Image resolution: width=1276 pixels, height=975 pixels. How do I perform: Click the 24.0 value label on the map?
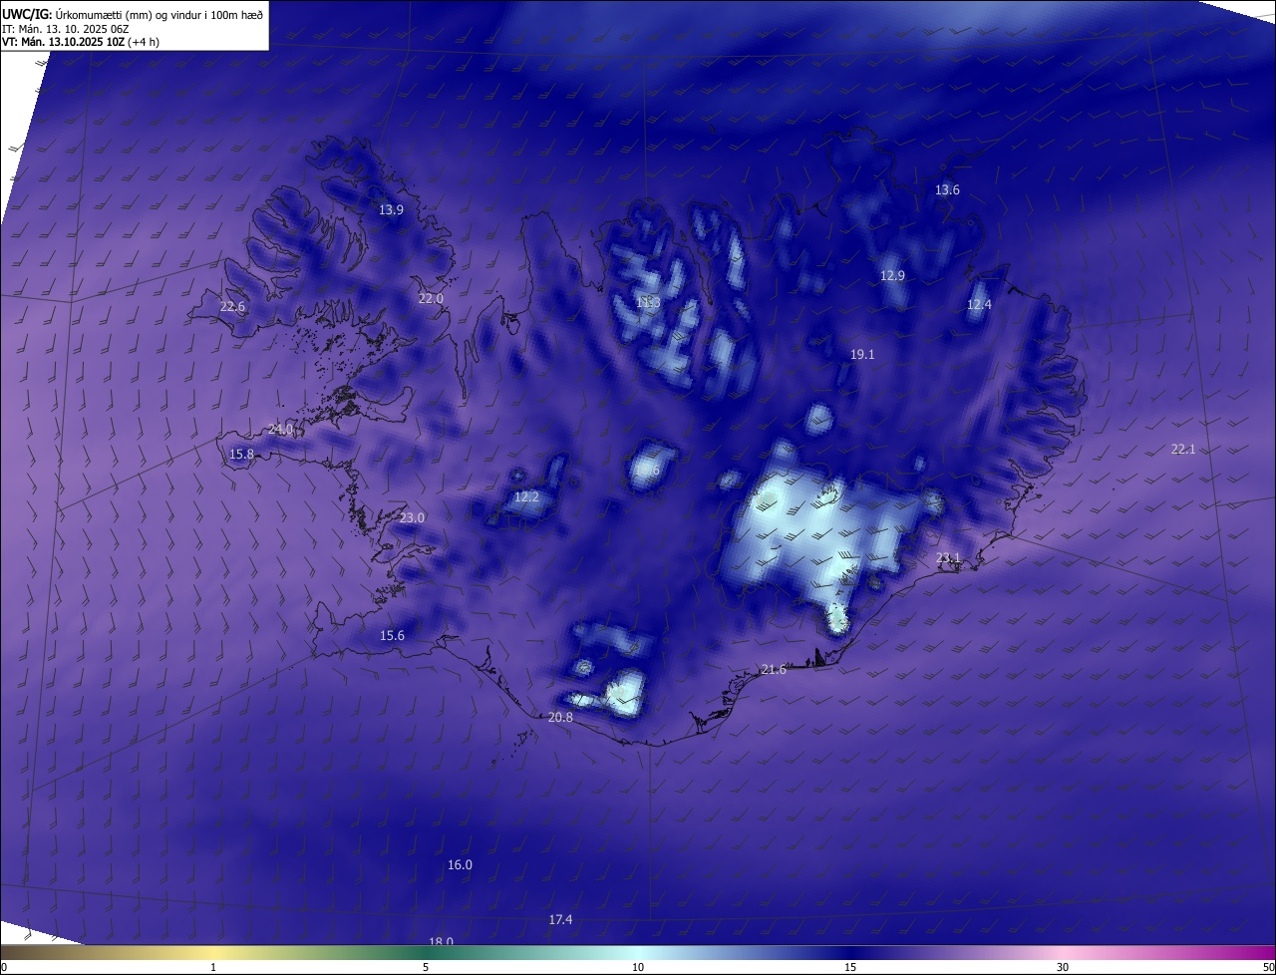coord(281,430)
